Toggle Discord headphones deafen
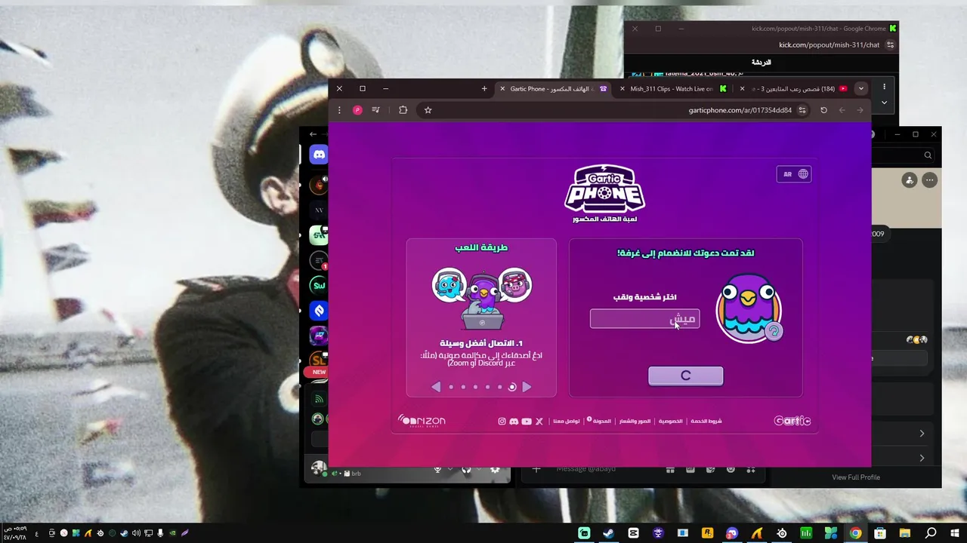 coord(466,469)
